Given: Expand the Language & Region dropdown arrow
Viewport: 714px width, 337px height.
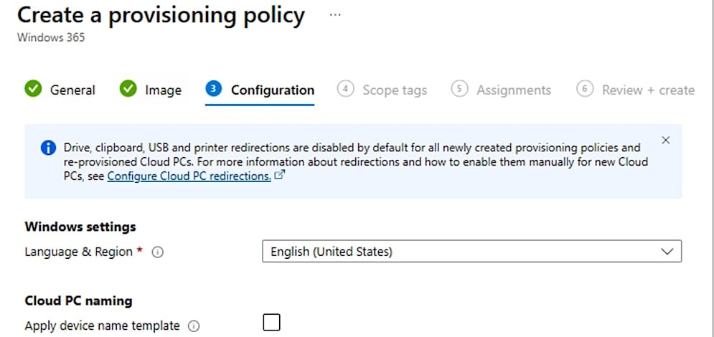Looking at the screenshot, I should (667, 252).
